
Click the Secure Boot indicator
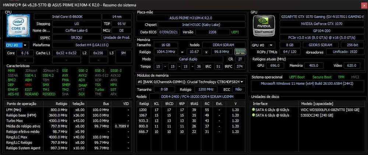tap(322, 77)
